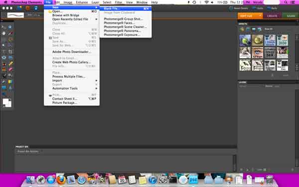Screen dimensions: 299x187
Task: Select the Blur droplet tool
Action: (x=10, y=88)
